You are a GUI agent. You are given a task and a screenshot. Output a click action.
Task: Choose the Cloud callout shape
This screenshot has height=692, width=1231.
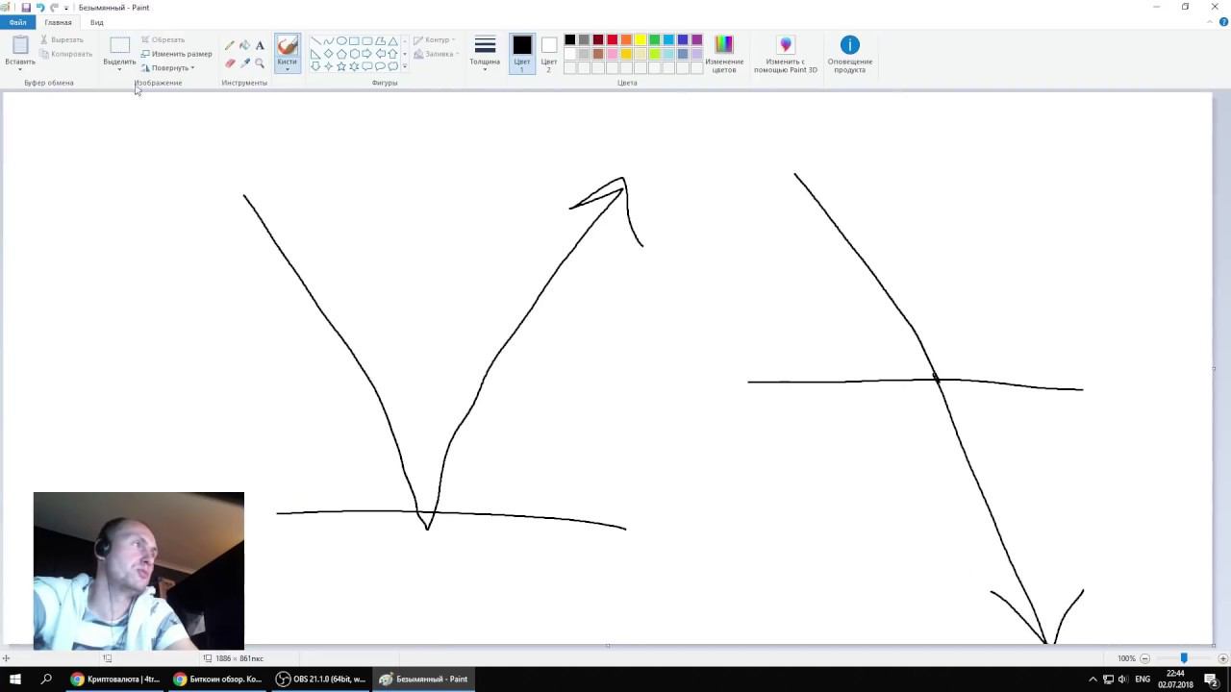tap(392, 66)
